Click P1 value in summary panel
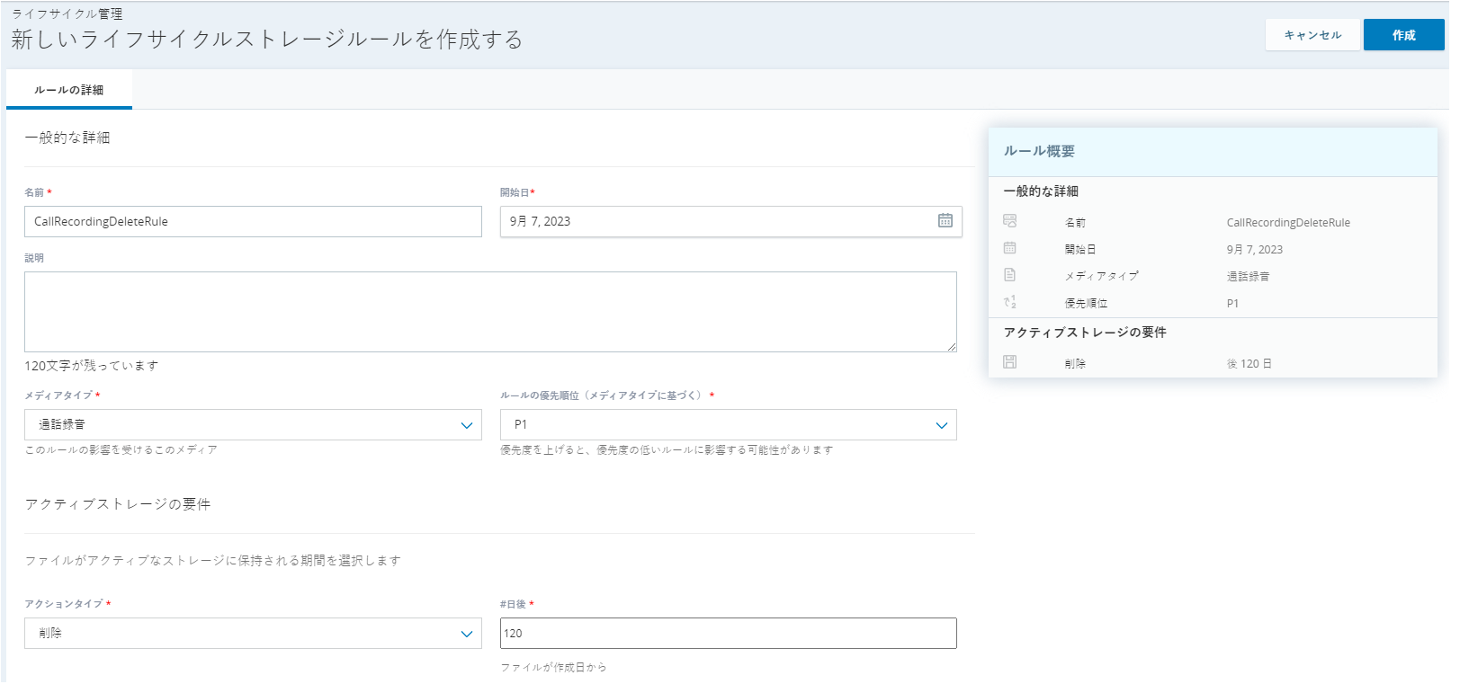The image size is (1460, 693). [x=1232, y=304]
